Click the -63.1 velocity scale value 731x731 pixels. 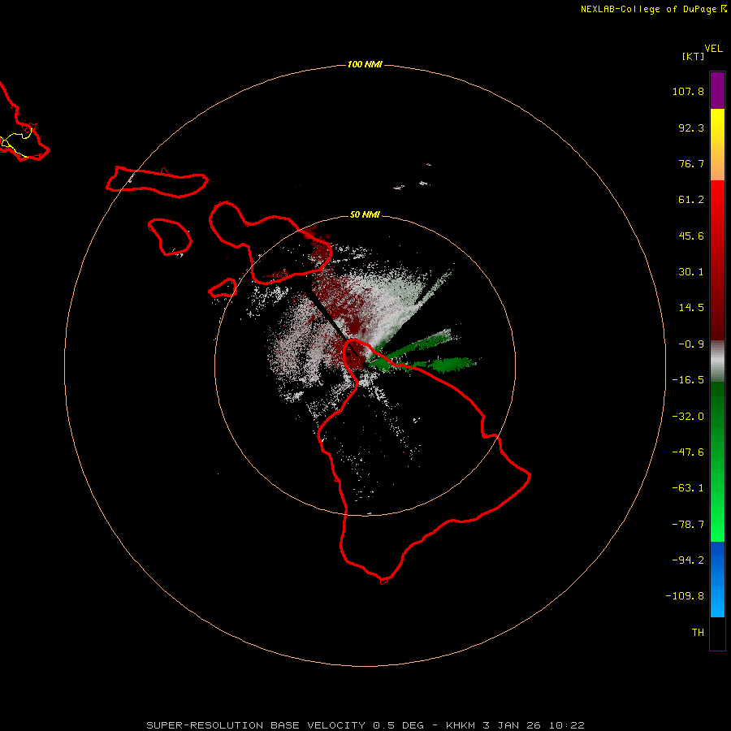[x=688, y=488]
